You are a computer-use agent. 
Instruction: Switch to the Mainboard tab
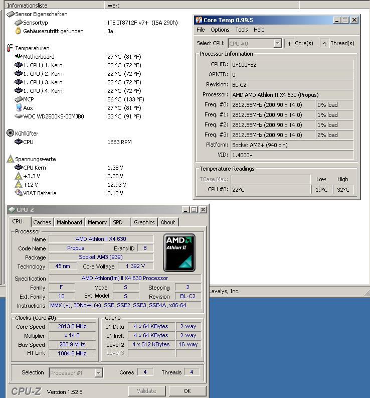pyautogui.click(x=69, y=222)
